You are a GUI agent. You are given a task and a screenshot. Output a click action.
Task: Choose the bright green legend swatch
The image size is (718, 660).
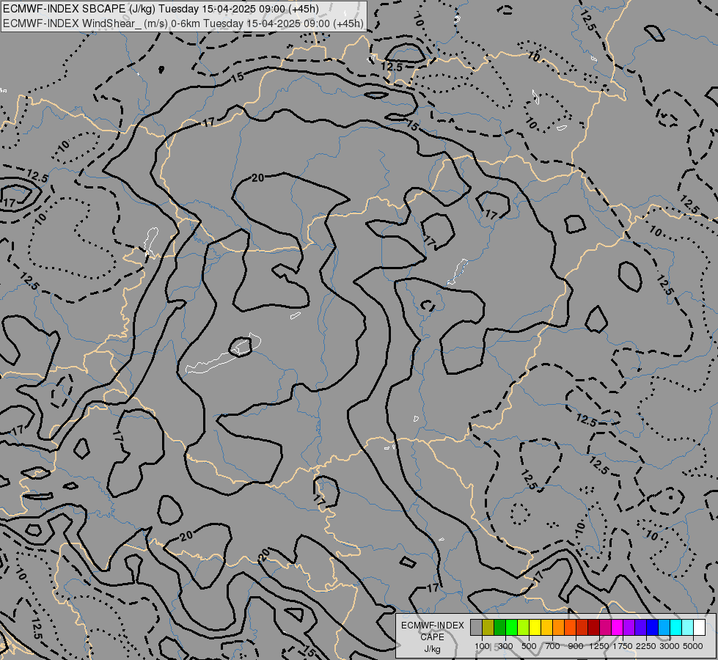pyautogui.click(x=511, y=628)
